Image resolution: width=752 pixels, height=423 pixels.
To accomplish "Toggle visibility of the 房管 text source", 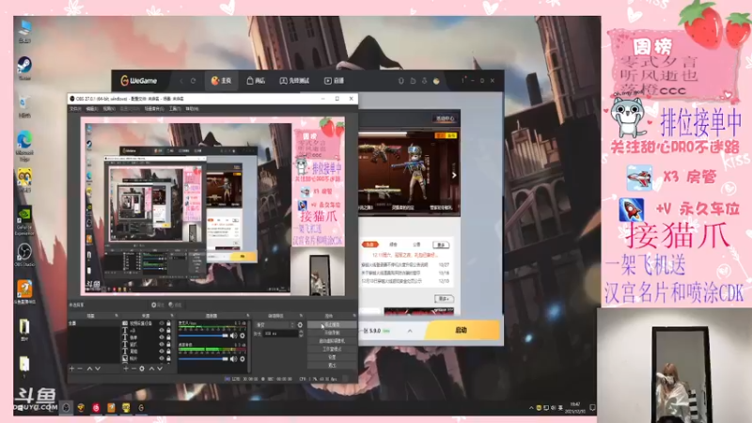I will pos(162,337).
